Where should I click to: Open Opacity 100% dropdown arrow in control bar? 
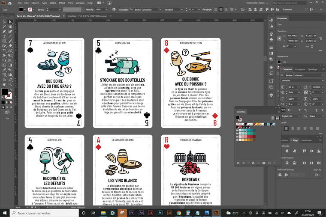tap(107, 9)
